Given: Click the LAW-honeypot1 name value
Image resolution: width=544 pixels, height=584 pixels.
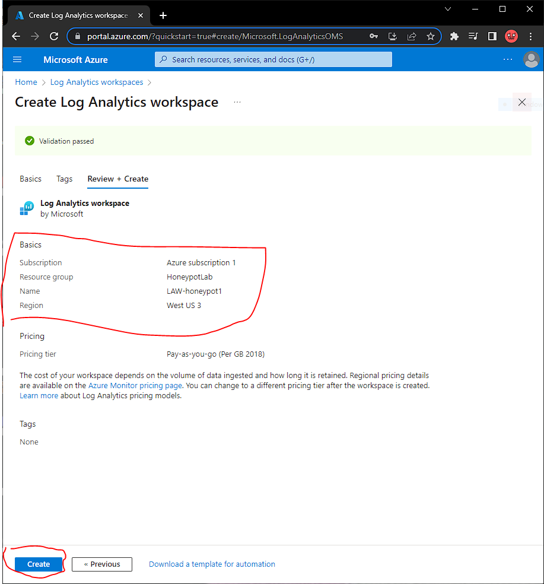Looking at the screenshot, I should tap(194, 291).
